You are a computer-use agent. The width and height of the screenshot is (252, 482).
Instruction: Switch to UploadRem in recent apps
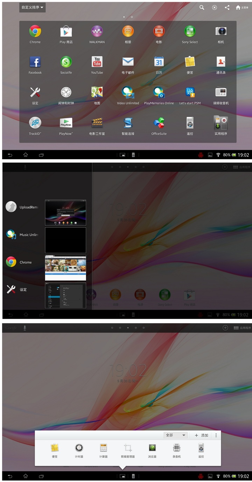pos(22,207)
